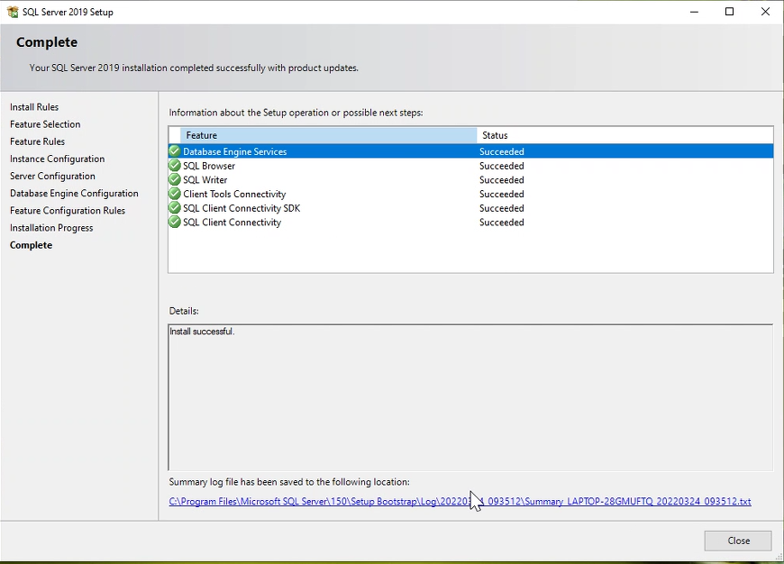Click Succeeded status for SQL Browser
Image resolution: width=784 pixels, height=564 pixels.
pyautogui.click(x=502, y=166)
